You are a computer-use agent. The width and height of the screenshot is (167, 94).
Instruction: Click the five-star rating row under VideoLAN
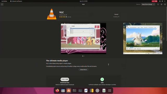[x=63, y=17]
